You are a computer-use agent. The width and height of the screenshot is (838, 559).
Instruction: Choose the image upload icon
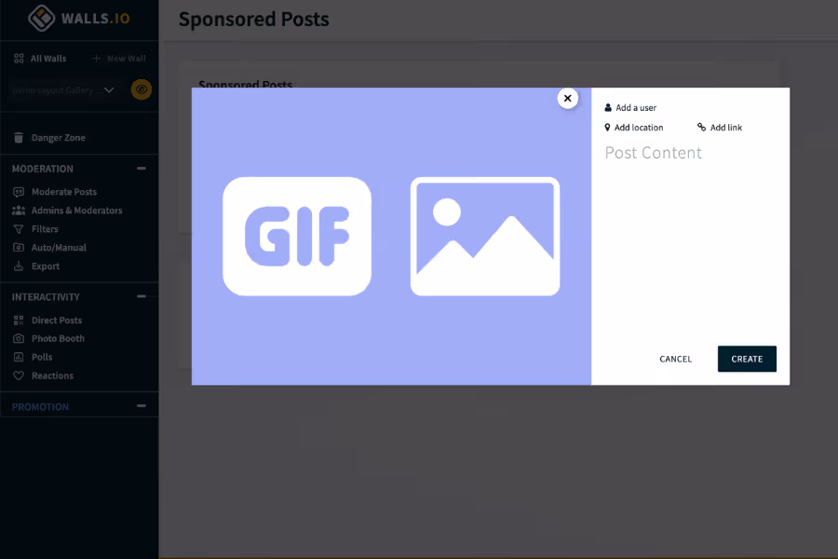click(x=485, y=236)
